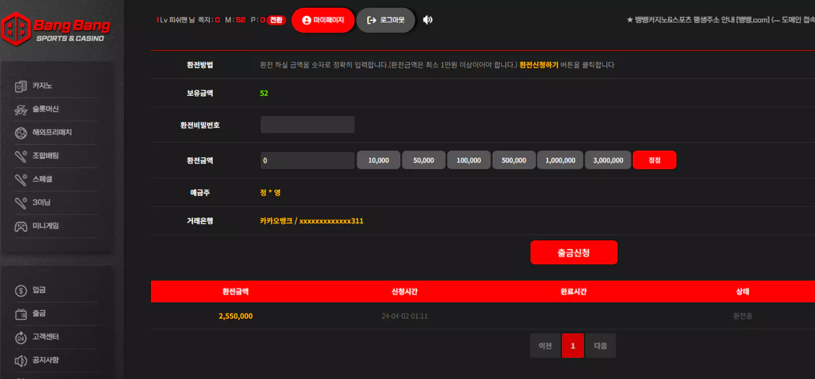Image resolution: width=815 pixels, height=379 pixels.
Task: Add 100,000 to withdrawal amount
Action: coord(469,160)
